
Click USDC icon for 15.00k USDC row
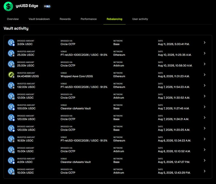[11, 150]
